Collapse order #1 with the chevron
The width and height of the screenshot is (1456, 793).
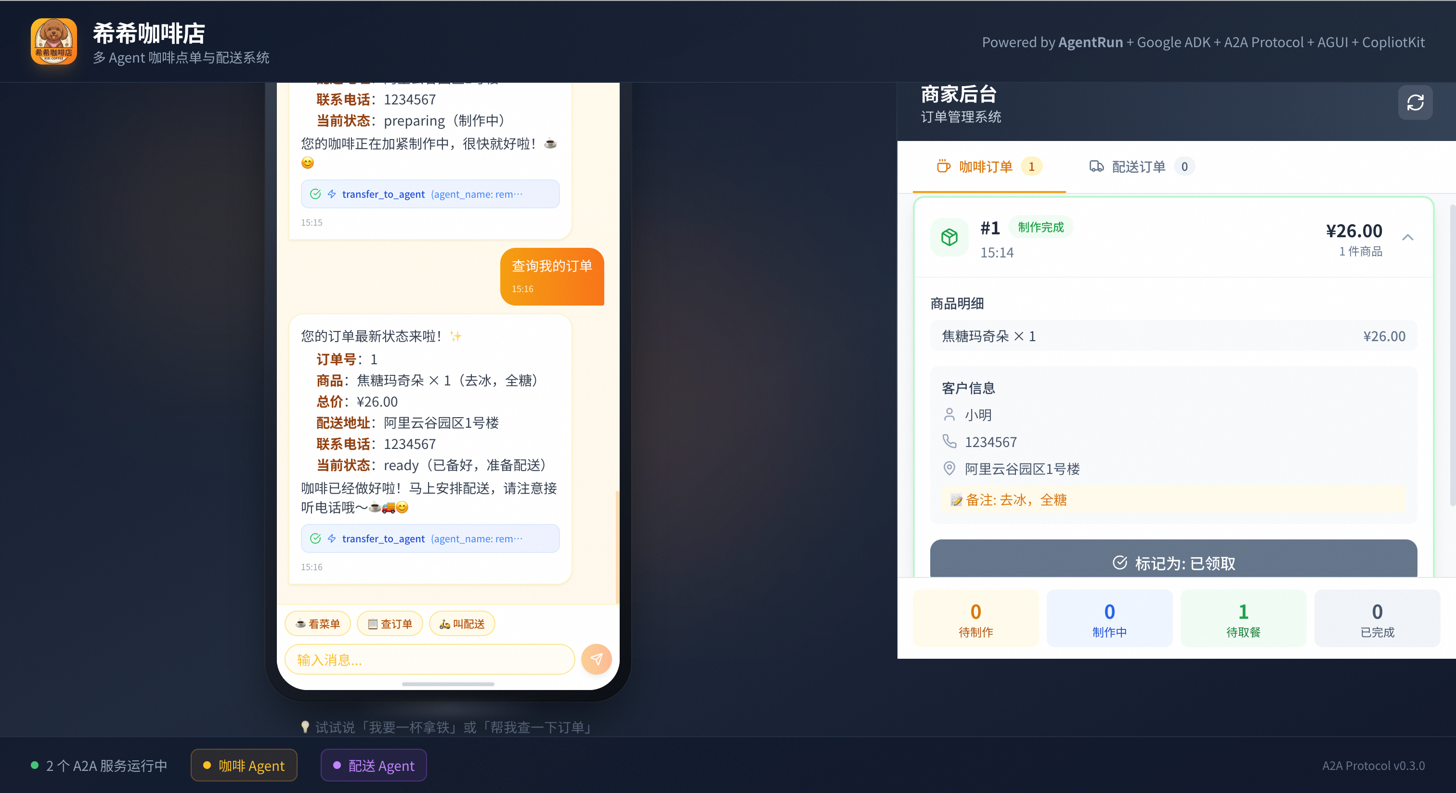[x=1407, y=237]
